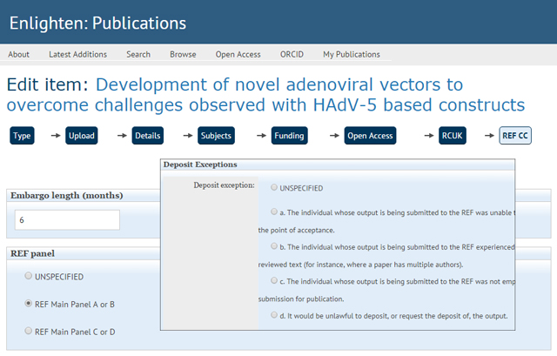Open the Search page
This screenshot has height=356, width=557.
pos(138,54)
